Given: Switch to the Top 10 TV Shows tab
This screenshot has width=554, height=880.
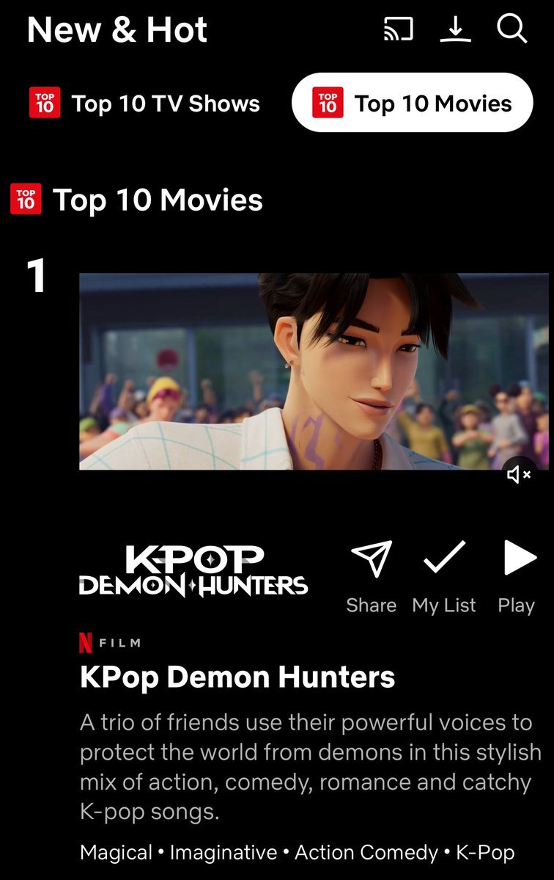Looking at the screenshot, I should pyautogui.click(x=144, y=103).
